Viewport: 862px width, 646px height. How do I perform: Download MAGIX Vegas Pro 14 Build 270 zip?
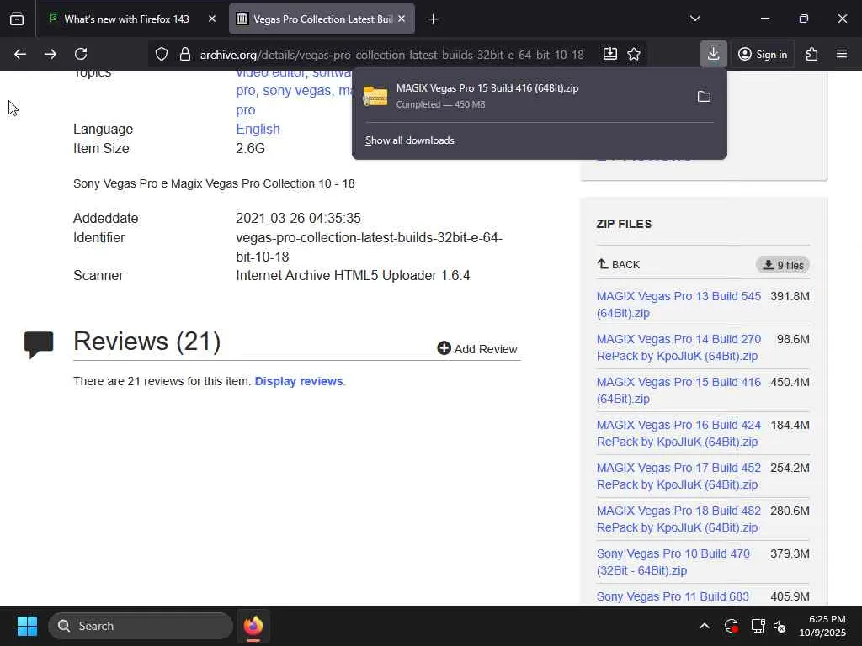coord(678,347)
